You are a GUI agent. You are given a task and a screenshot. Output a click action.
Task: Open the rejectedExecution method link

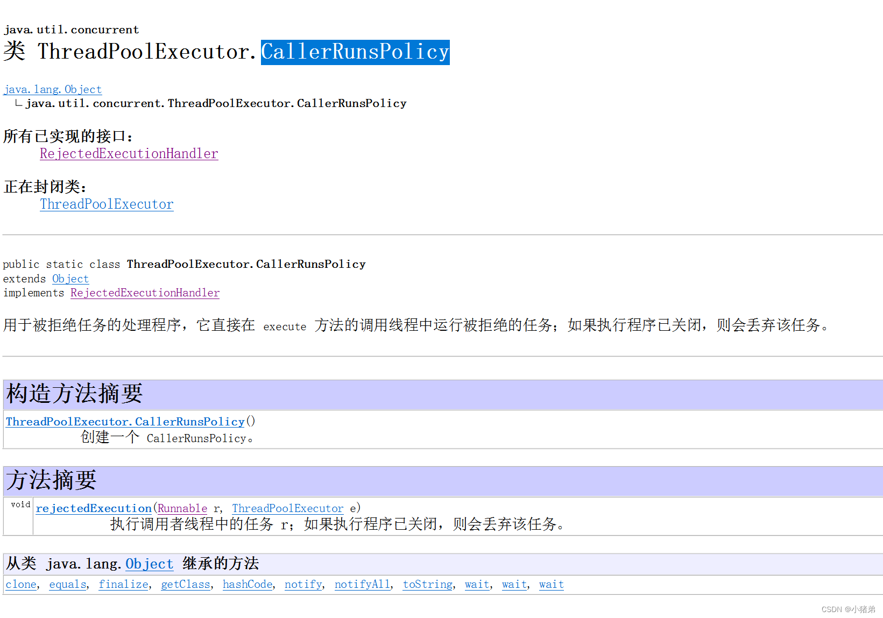94,508
